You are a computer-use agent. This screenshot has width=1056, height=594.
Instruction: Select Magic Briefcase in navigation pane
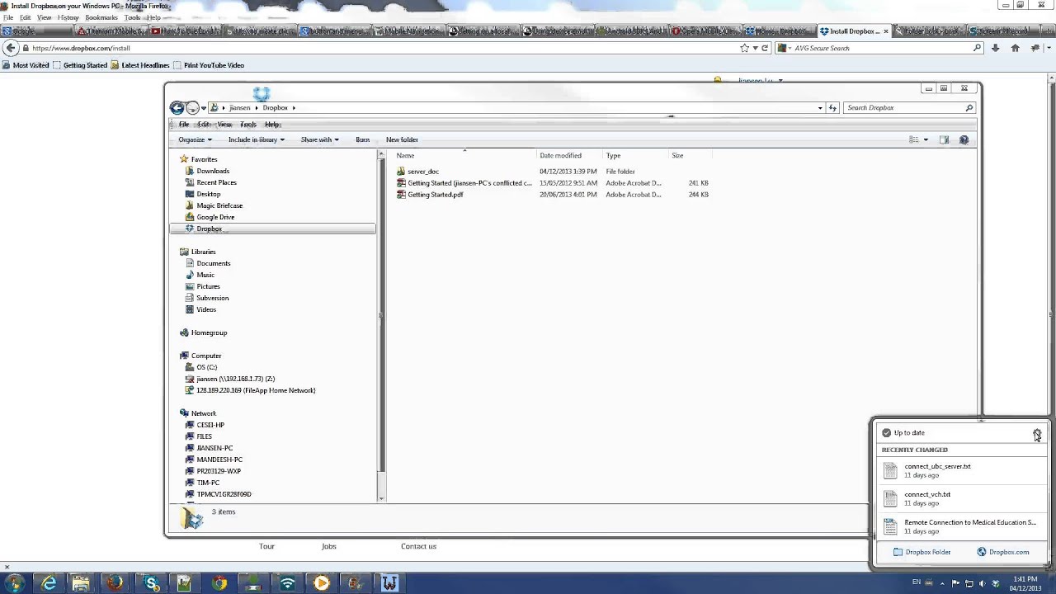coord(219,205)
